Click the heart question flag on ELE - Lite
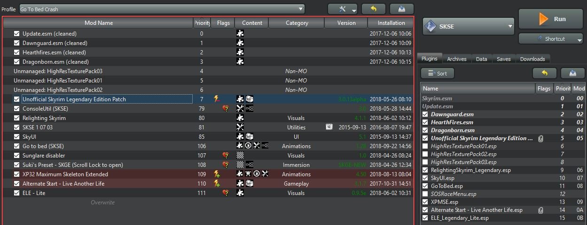587x225 pixels. tap(226, 193)
